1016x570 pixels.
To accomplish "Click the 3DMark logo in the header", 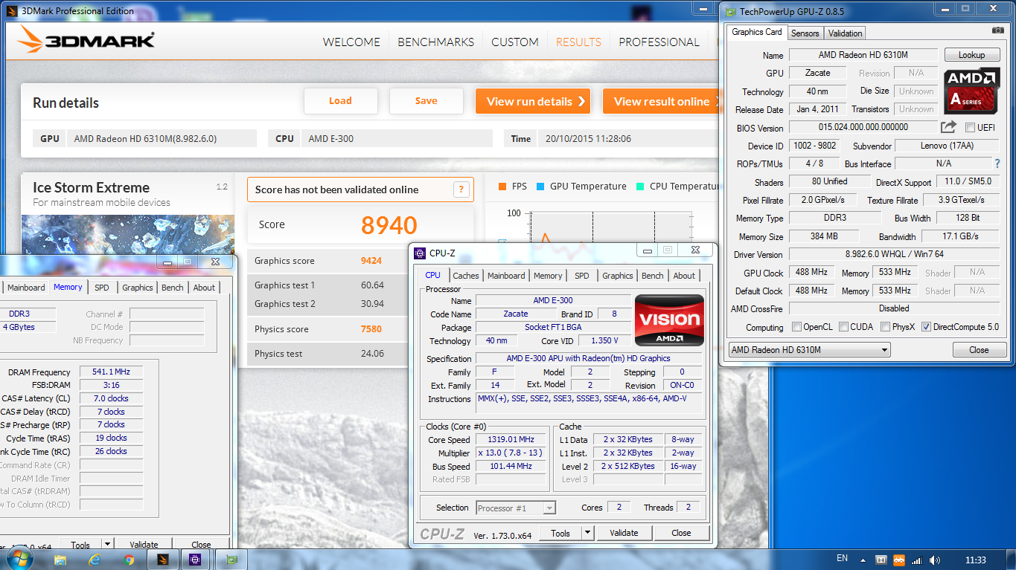I will pos(86,39).
